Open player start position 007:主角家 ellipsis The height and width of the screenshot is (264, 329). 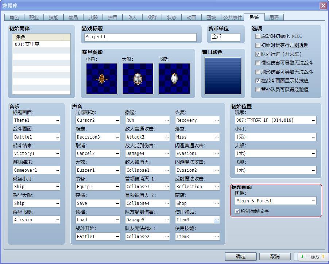click(313, 120)
